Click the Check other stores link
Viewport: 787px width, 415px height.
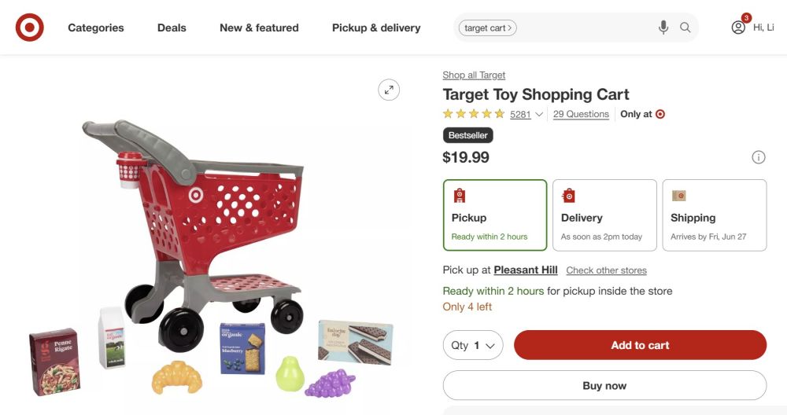pos(606,270)
